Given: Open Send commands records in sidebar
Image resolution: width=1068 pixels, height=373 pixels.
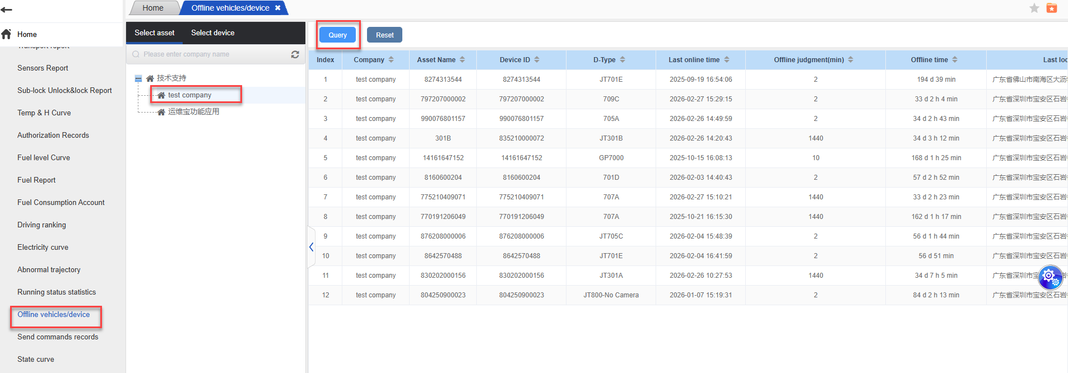Looking at the screenshot, I should click(x=58, y=337).
